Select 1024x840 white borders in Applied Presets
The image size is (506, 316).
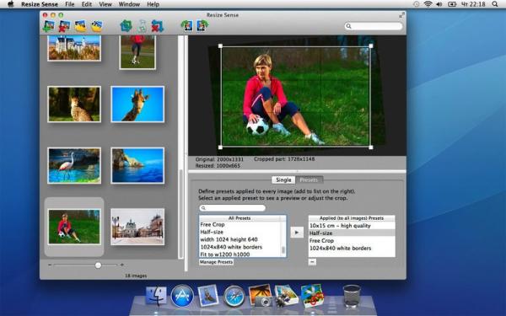(x=352, y=249)
